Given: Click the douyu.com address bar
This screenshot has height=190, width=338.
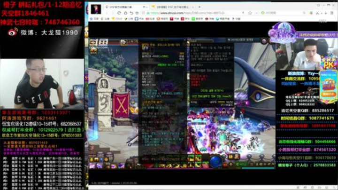Looking at the screenshot, I should pos(194,13).
